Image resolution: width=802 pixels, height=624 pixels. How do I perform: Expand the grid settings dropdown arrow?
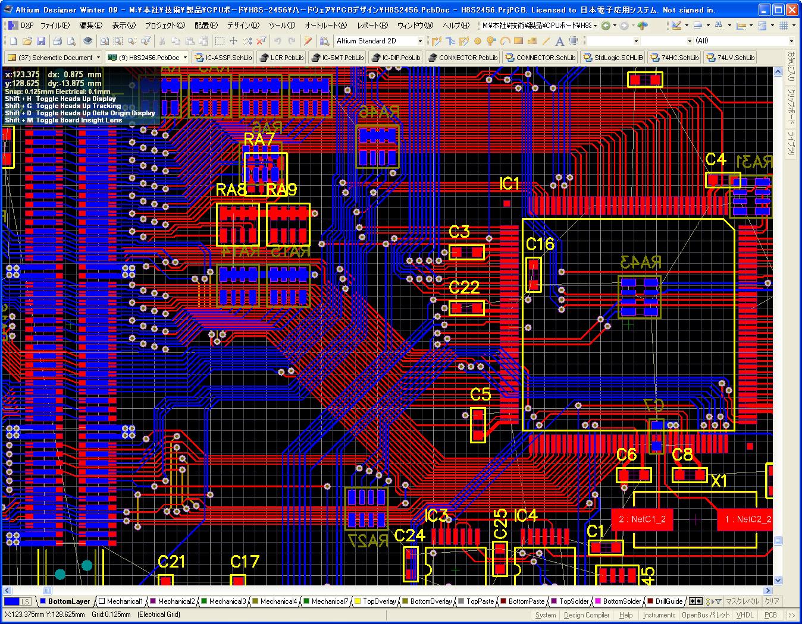794,26
